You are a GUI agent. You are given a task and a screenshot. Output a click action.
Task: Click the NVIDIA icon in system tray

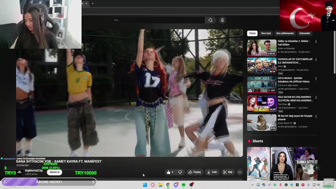(297, 185)
